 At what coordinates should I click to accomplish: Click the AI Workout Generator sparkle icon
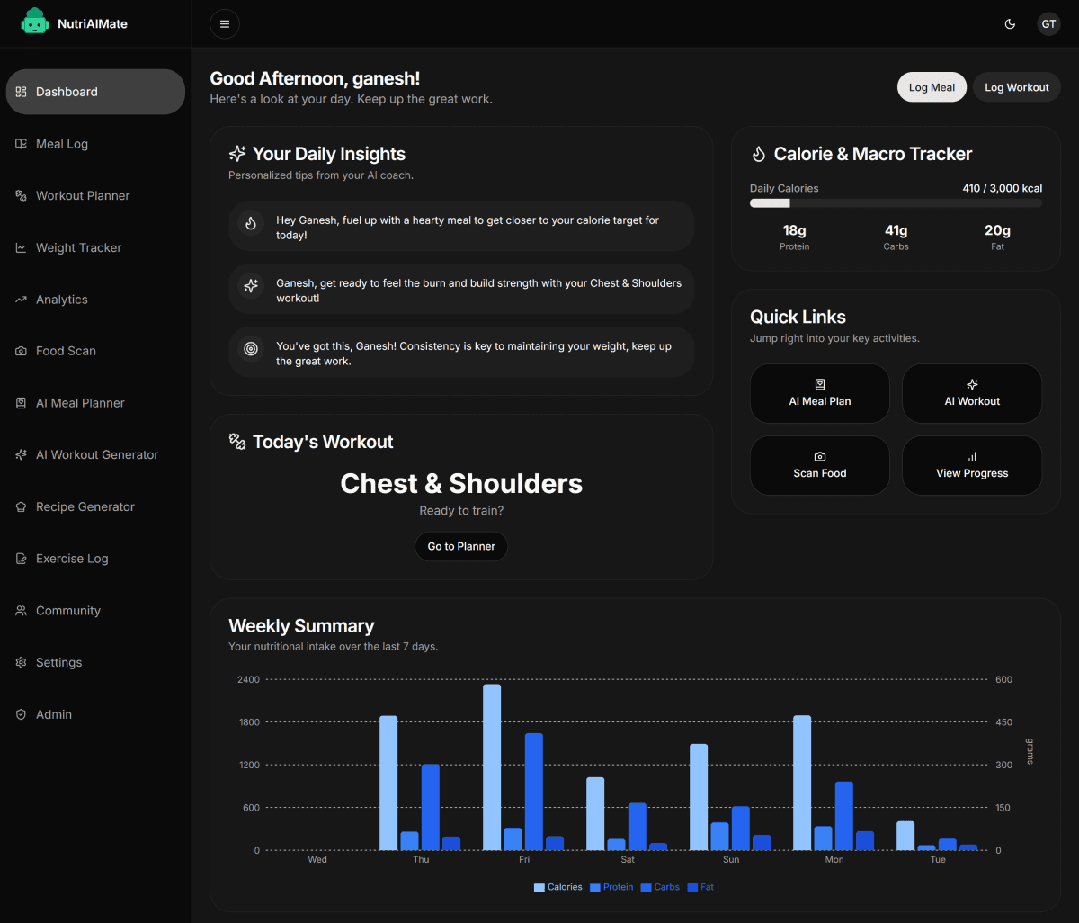[20, 454]
